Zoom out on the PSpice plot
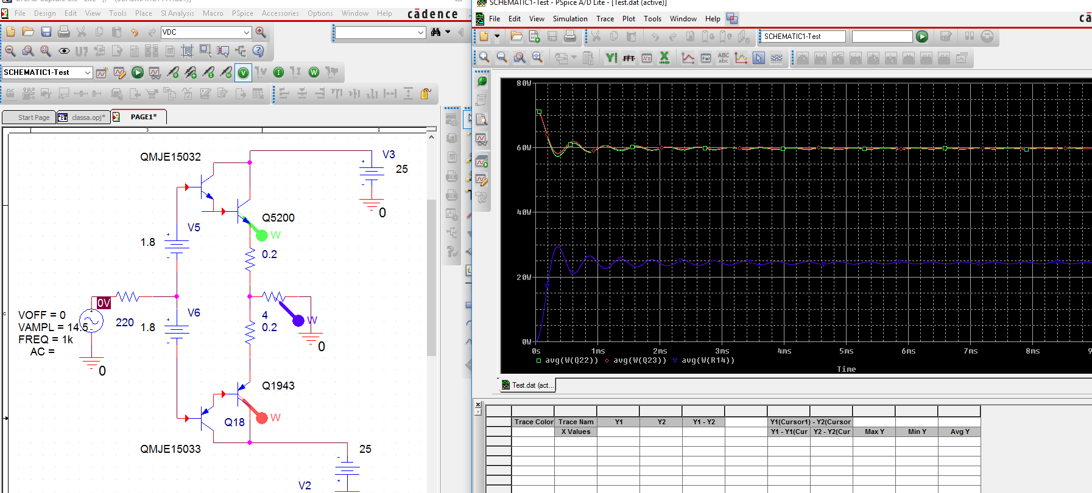 click(502, 57)
